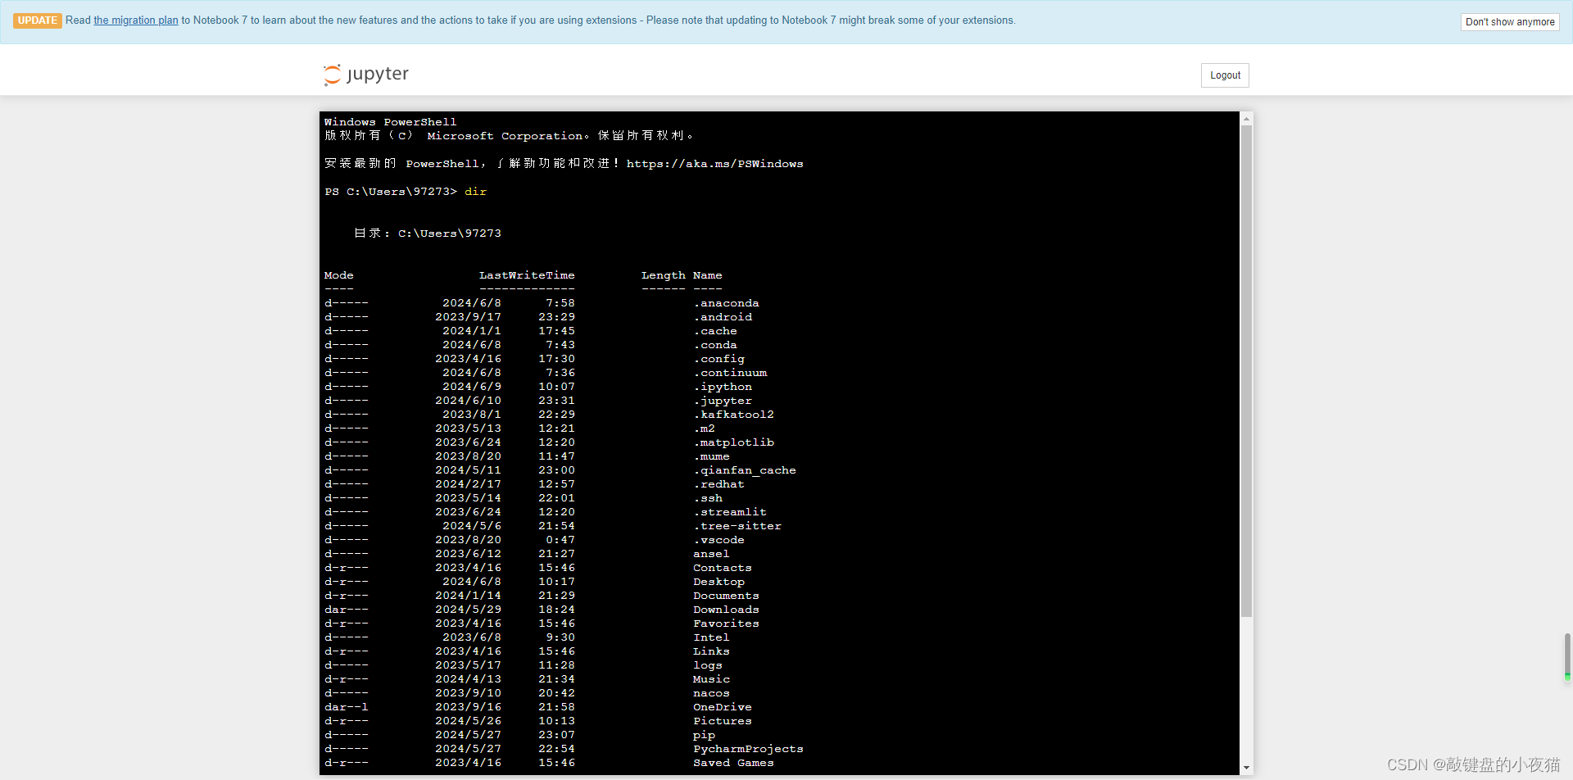Screen dimensions: 1573x780
Task: Click the '.qianfan_cache' directory name
Action: tap(745, 470)
